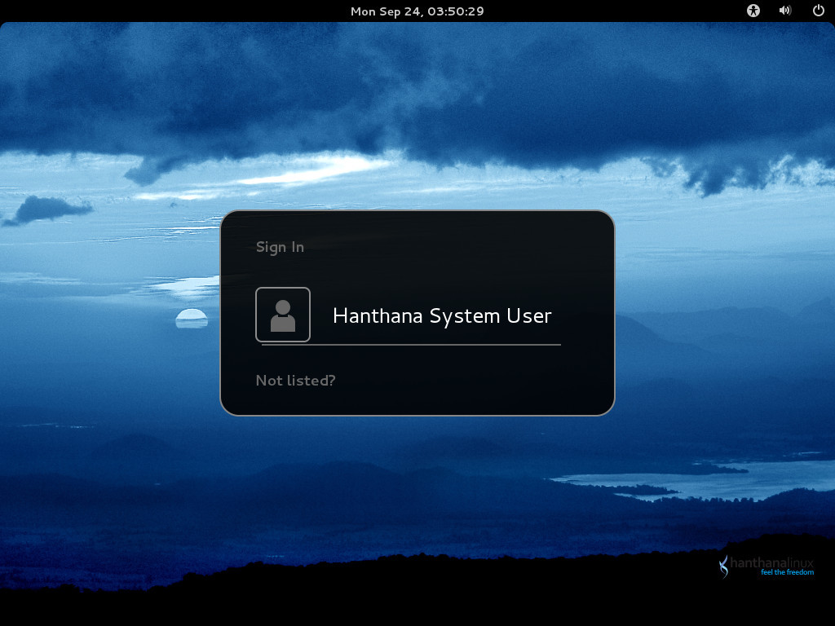Screen dimensions: 835x626
Task: Click the word "User" in the account name
Action: pos(528,315)
